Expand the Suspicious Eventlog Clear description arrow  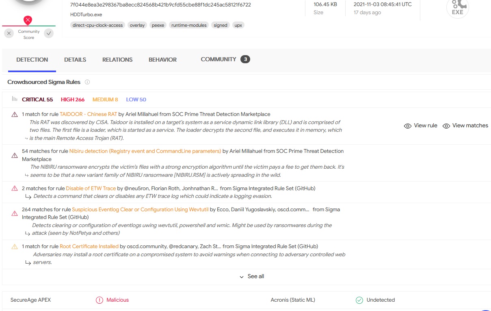(x=28, y=233)
